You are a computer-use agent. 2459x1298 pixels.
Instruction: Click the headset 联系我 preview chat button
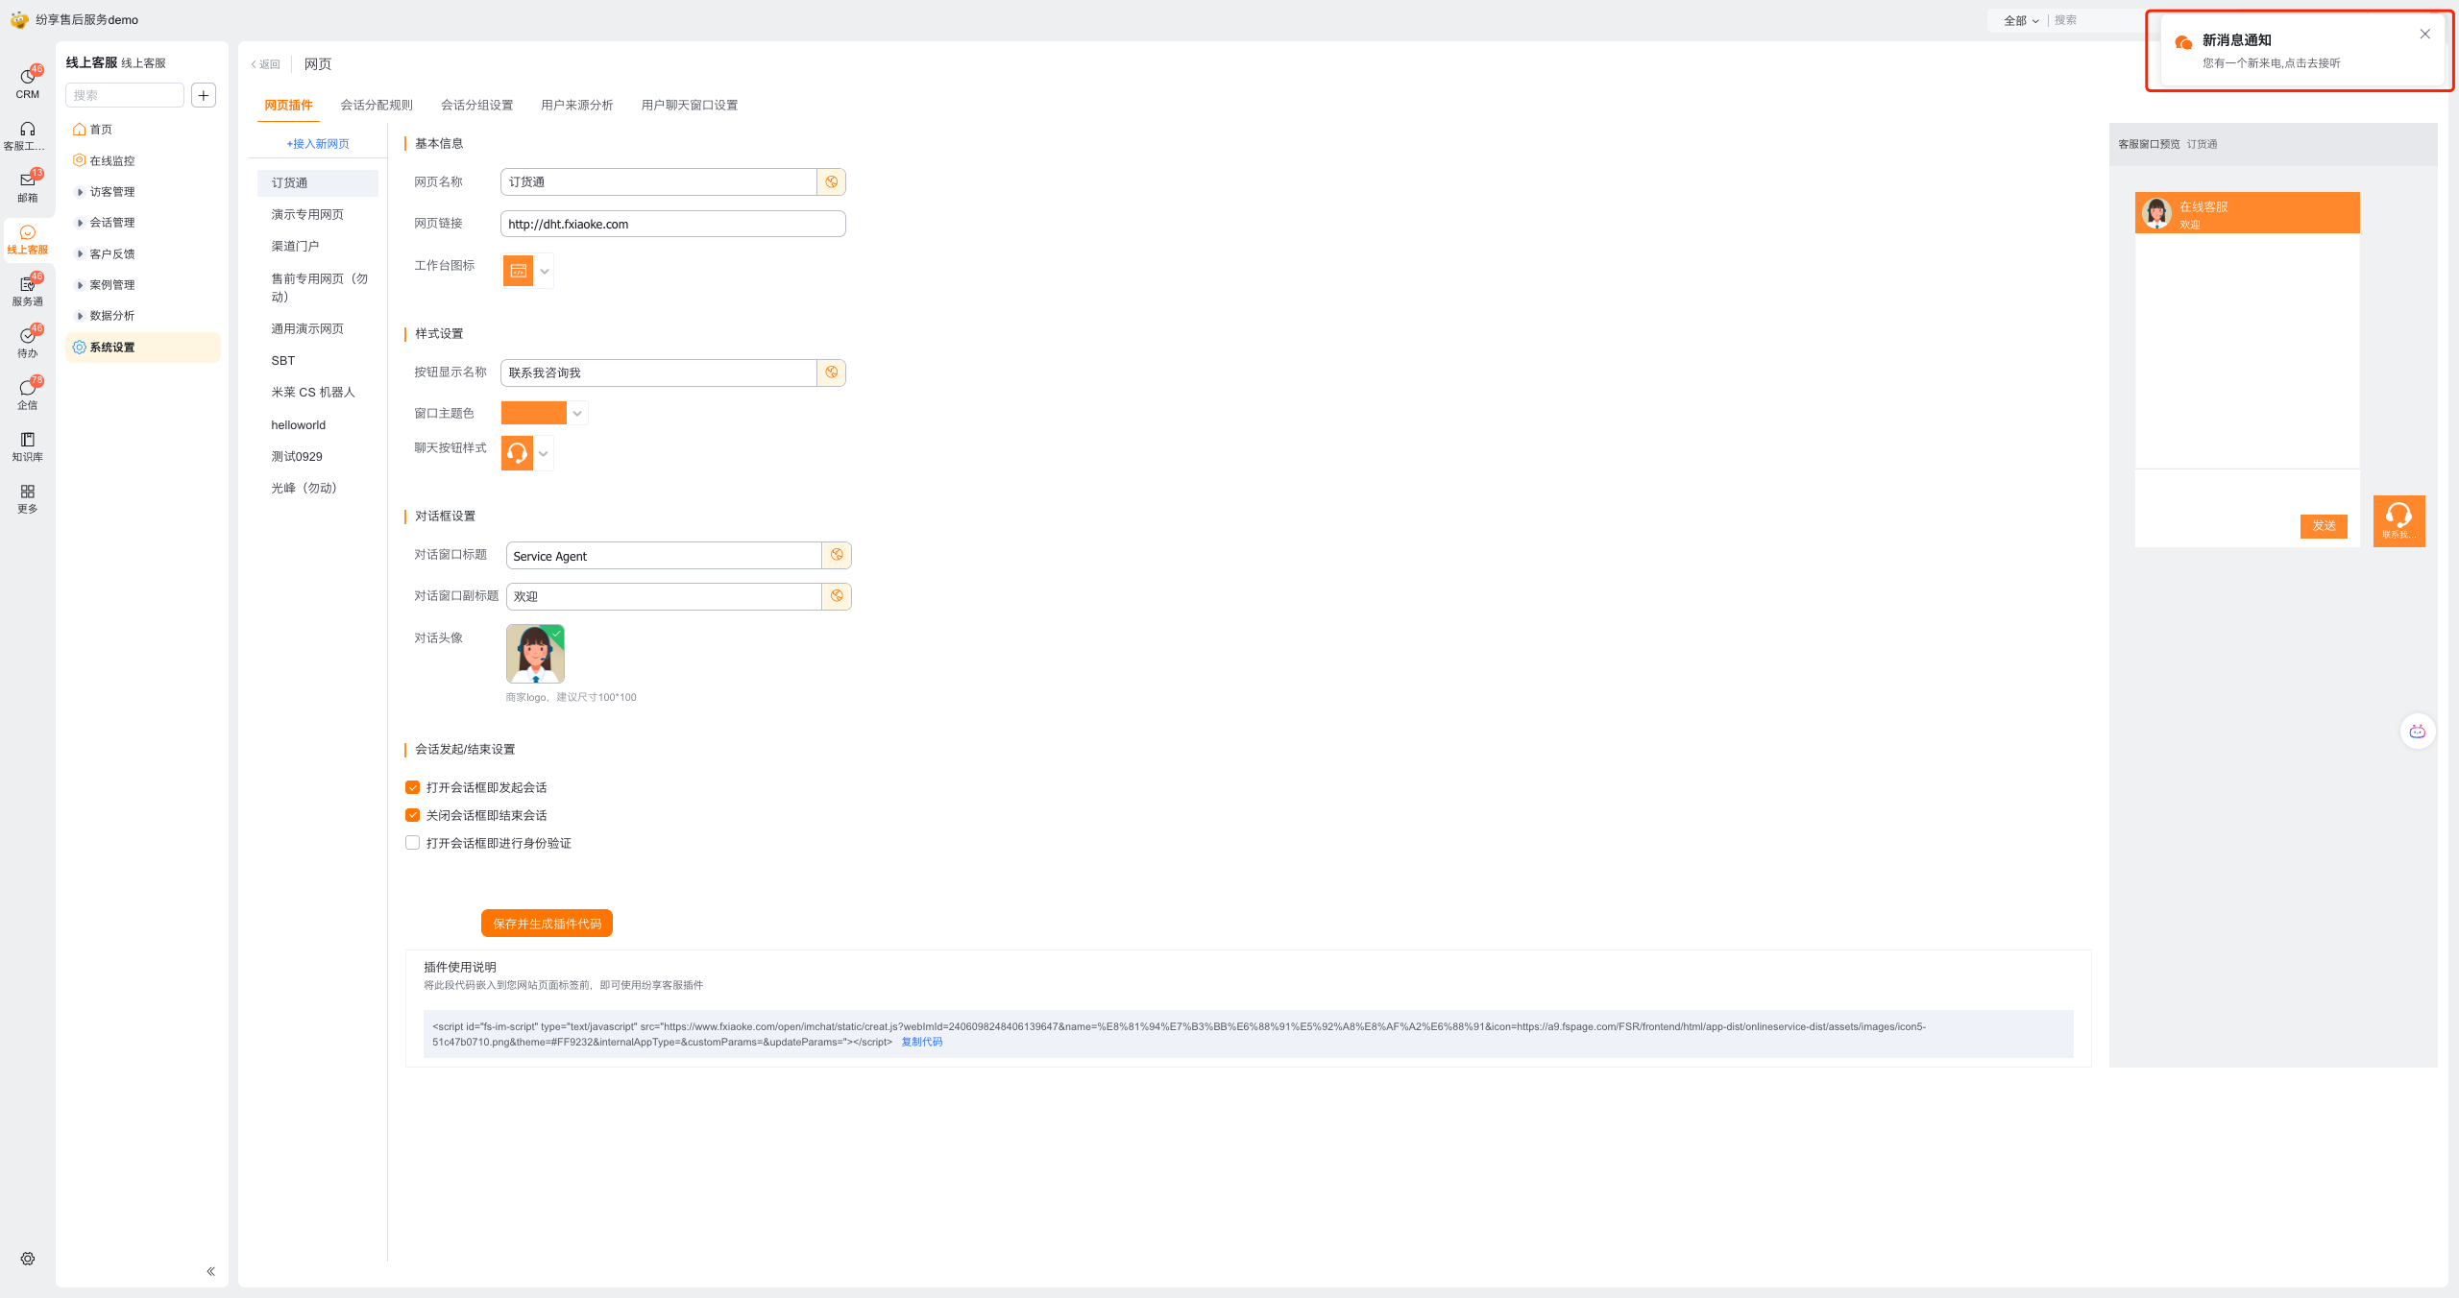click(x=2398, y=520)
